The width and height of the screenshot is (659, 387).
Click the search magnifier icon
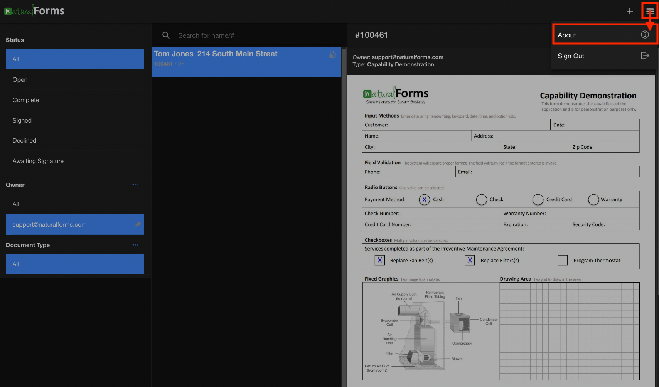pyautogui.click(x=166, y=35)
